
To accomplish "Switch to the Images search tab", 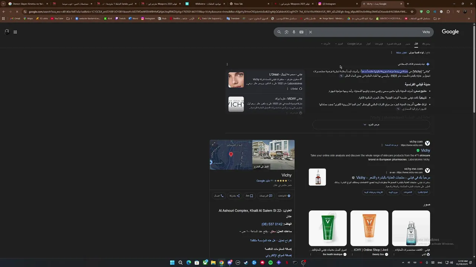I will tap(408, 44).
